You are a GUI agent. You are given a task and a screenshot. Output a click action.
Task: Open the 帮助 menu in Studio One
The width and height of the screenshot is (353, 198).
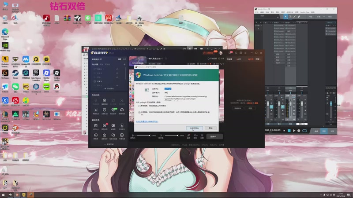[313, 12]
